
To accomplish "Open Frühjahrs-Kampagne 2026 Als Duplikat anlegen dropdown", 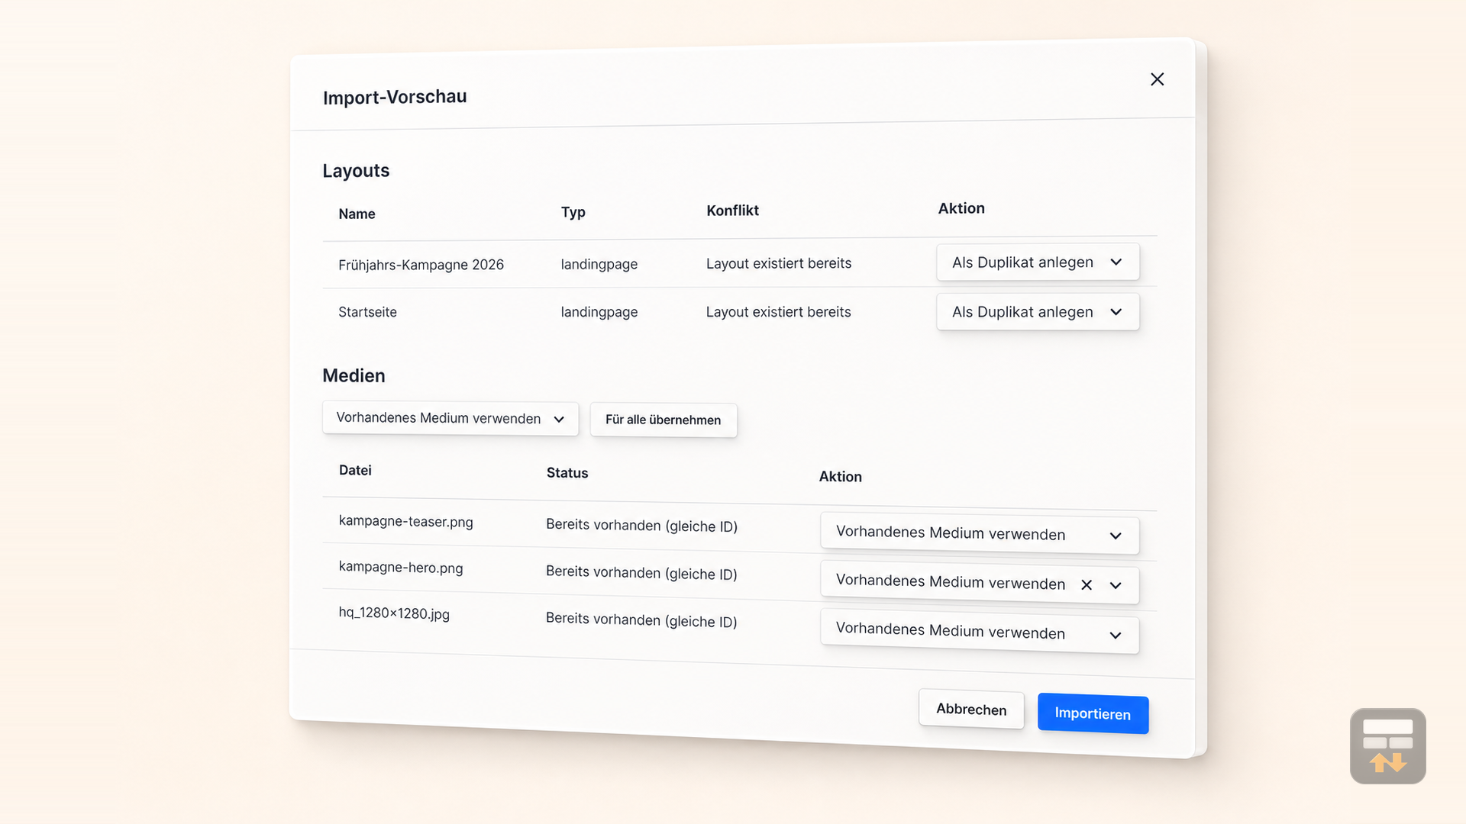I will pyautogui.click(x=1038, y=262).
